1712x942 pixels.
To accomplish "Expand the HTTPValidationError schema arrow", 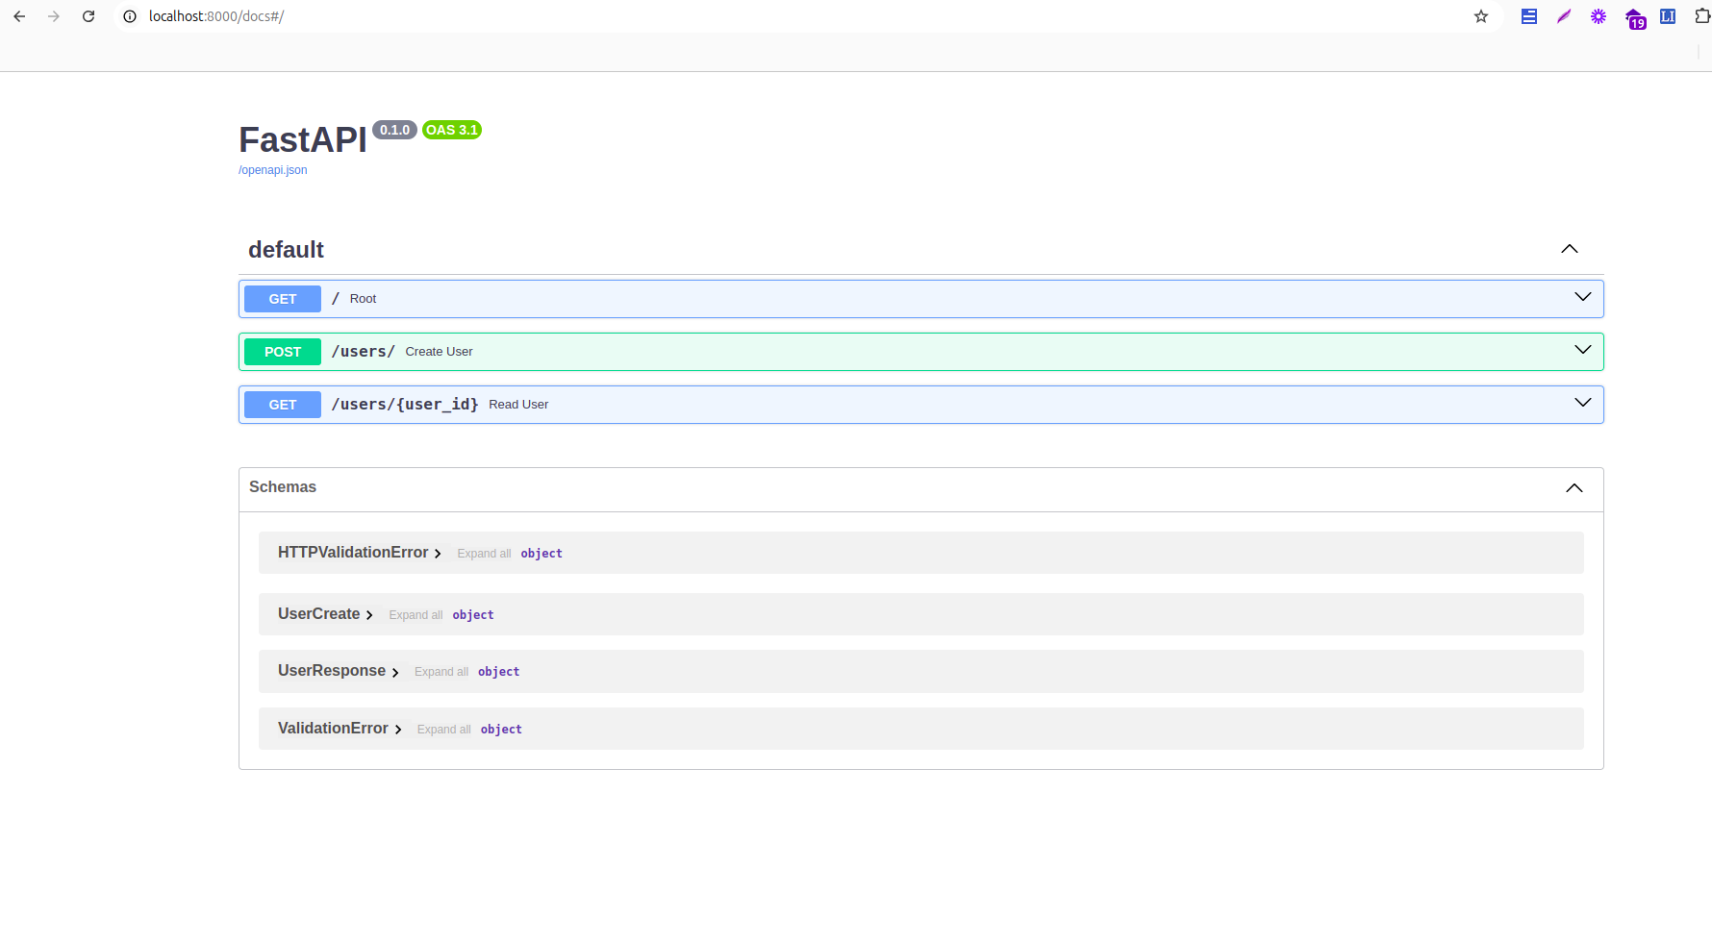I will click(x=438, y=554).
